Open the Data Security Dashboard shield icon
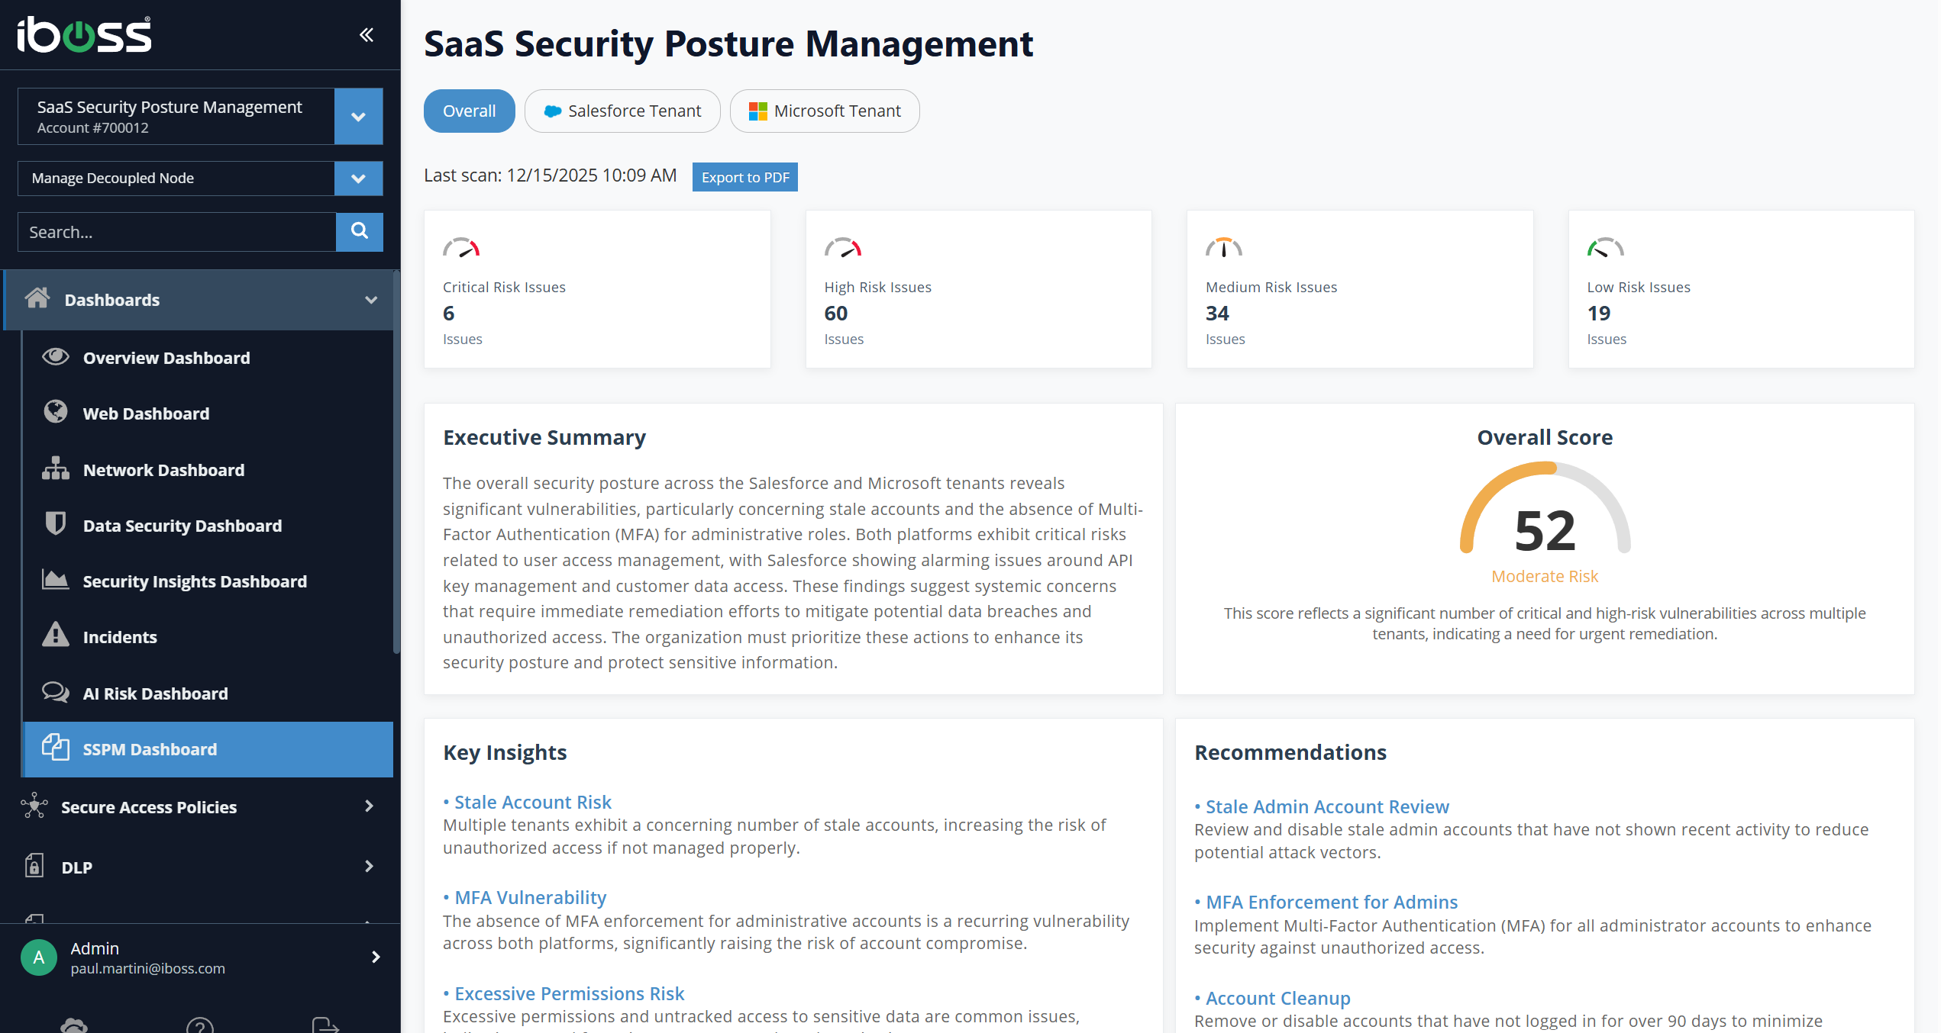This screenshot has width=1941, height=1033. pyautogui.click(x=55, y=525)
